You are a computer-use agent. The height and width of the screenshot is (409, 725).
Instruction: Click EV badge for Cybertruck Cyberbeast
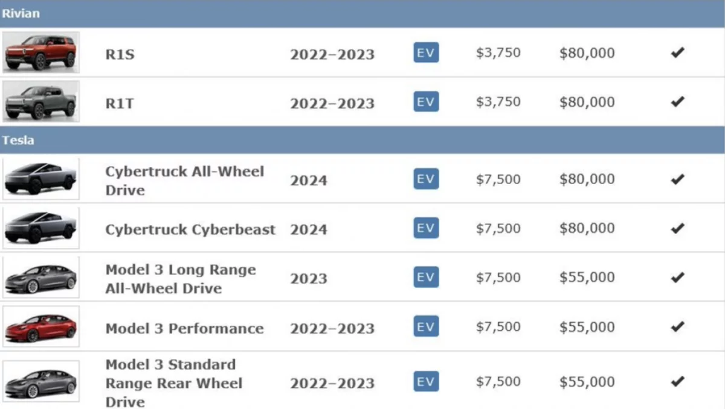point(426,228)
